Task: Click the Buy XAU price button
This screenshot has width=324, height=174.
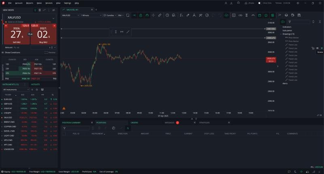Action: coord(43,34)
